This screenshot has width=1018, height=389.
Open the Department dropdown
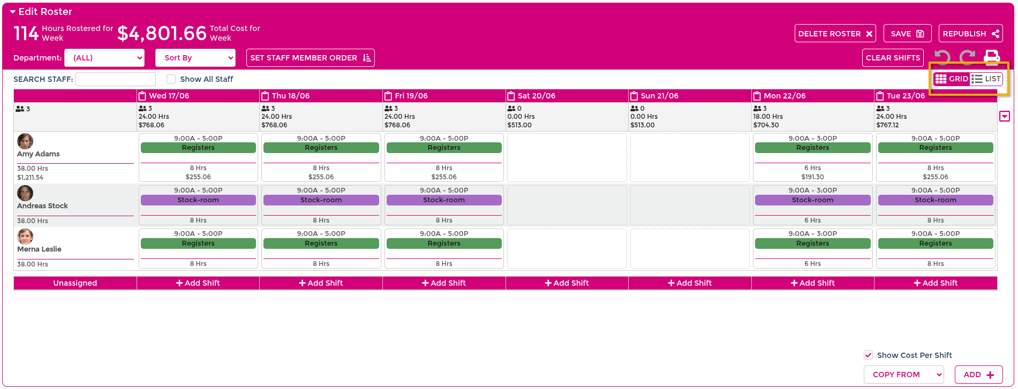104,58
